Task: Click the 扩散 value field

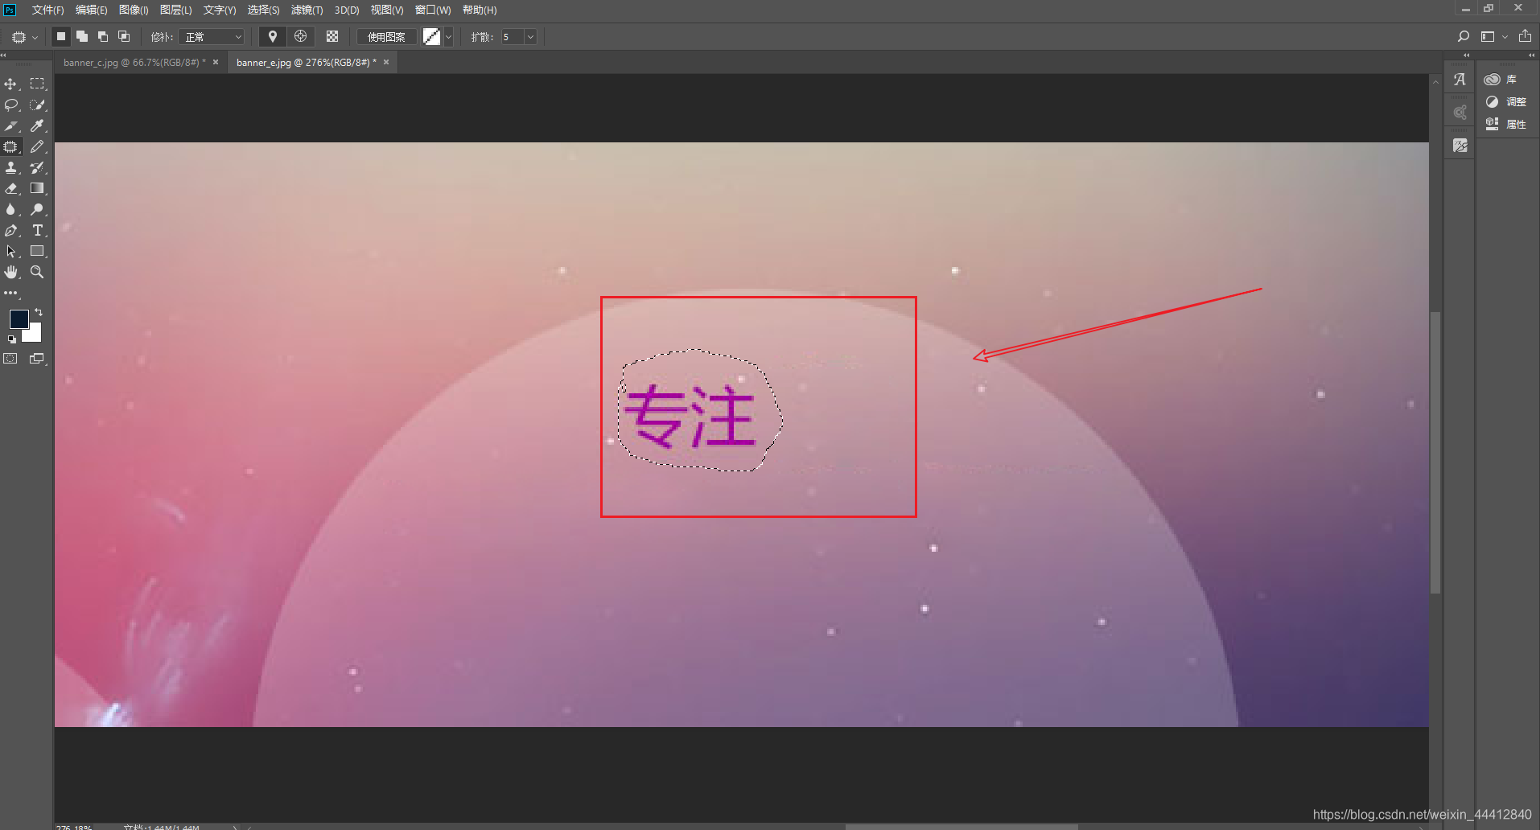Action: [512, 37]
